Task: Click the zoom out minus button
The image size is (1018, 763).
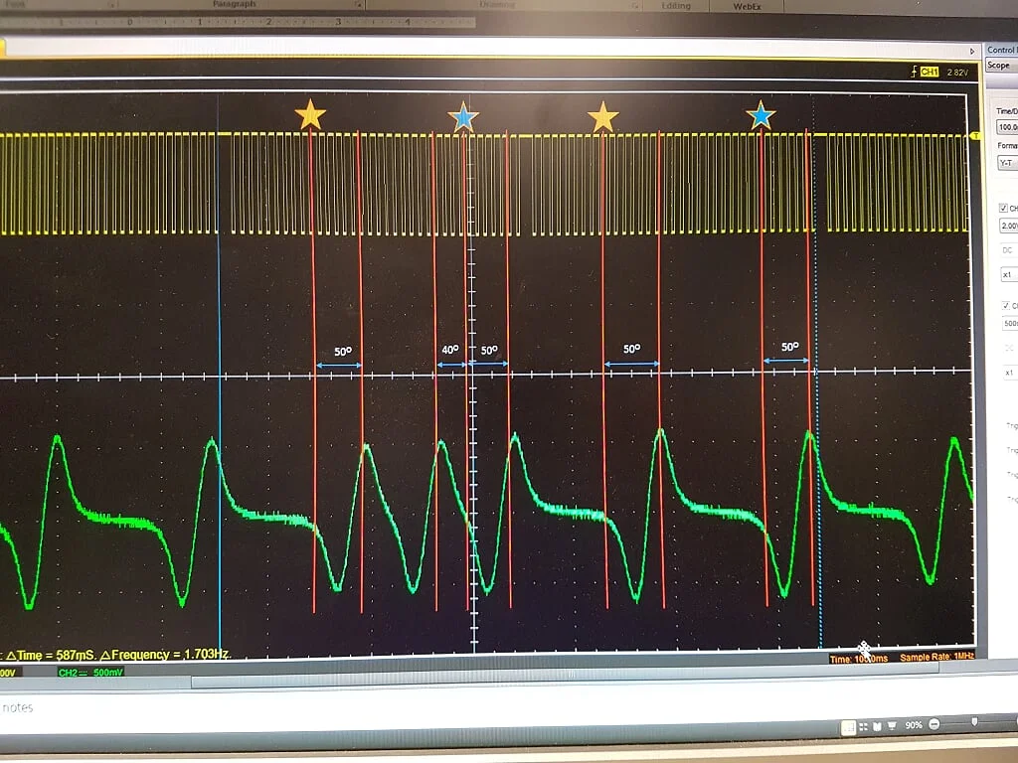Action: coord(934,724)
